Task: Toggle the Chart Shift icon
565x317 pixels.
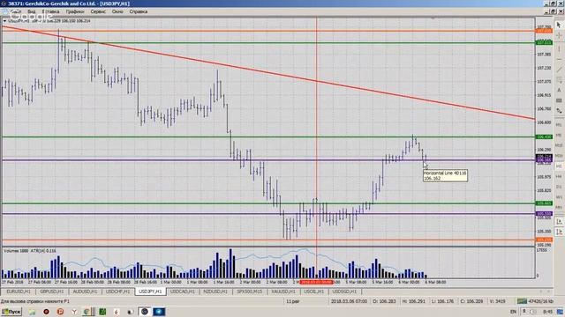Action: pyautogui.click(x=559, y=222)
